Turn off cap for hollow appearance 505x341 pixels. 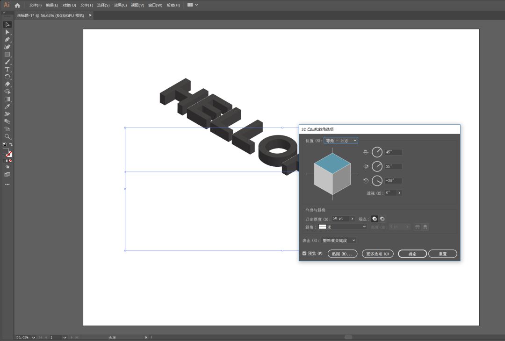pos(382,219)
